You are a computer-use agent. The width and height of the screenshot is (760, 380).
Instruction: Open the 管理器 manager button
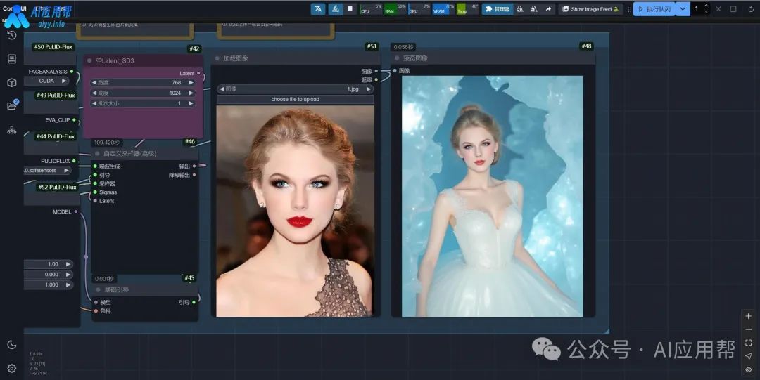tap(498, 8)
